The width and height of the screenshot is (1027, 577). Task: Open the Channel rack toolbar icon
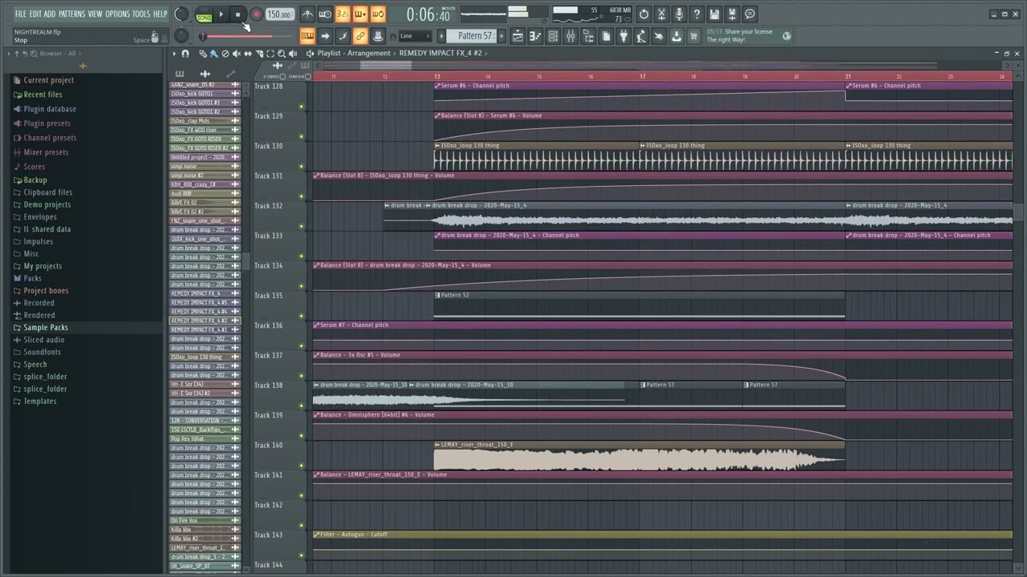point(553,36)
